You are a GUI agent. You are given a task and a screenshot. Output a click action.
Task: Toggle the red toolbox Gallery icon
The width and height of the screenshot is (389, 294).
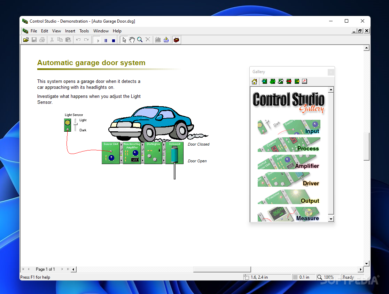(x=176, y=40)
